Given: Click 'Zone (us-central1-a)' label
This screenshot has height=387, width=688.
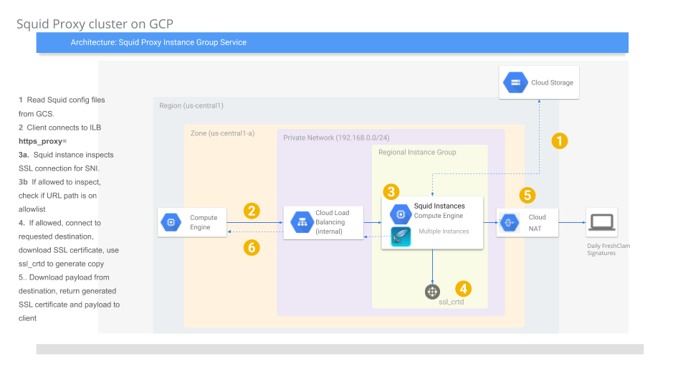Looking at the screenshot, I should point(222,133).
